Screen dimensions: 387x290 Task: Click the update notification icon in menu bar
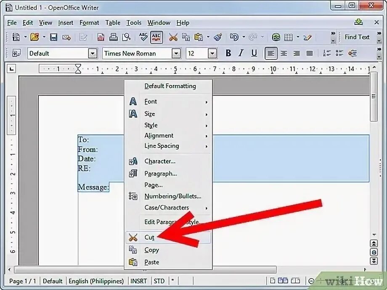[x=358, y=22]
